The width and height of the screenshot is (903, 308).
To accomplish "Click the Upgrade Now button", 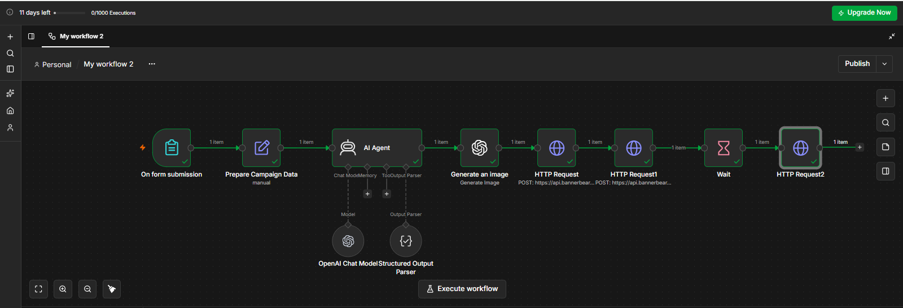I will point(864,12).
